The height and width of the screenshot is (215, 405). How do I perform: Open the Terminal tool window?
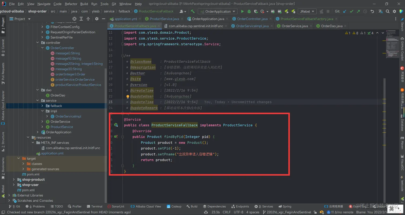pyautogui.click(x=95, y=206)
